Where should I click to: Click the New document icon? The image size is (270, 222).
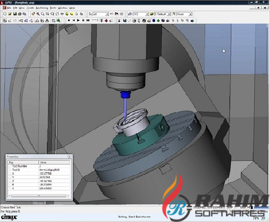coord(4,14)
